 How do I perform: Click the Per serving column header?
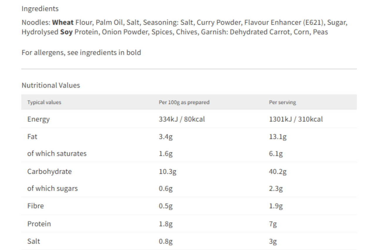282,103
